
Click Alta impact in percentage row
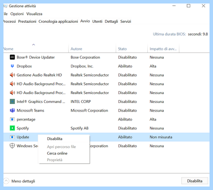pos(153,119)
